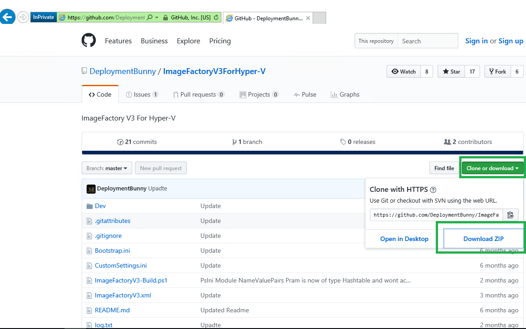The height and width of the screenshot is (329, 526).
Task: Open the Features menu item
Action: 118,41
